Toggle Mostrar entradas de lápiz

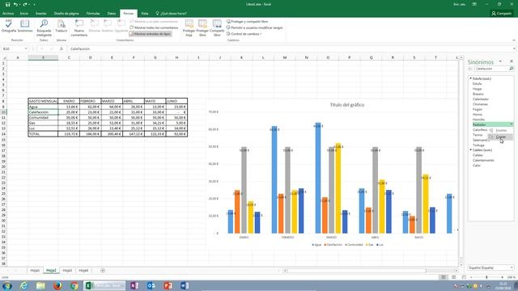(151, 34)
